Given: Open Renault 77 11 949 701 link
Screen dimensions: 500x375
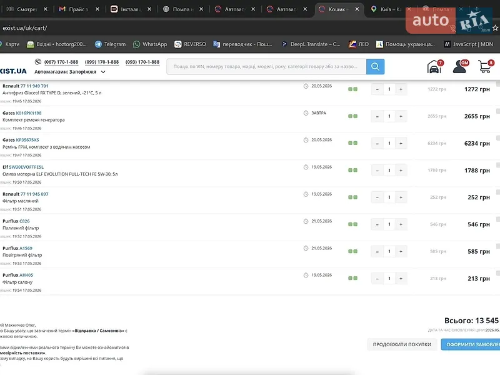Looking at the screenshot, I should coord(34,86).
